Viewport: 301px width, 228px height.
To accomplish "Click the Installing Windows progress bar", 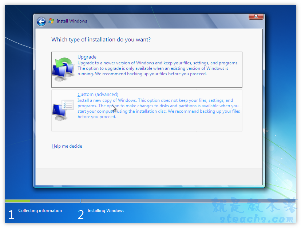I will tap(188, 201).
